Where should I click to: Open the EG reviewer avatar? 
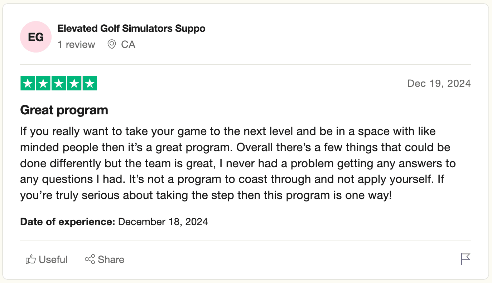tap(36, 37)
